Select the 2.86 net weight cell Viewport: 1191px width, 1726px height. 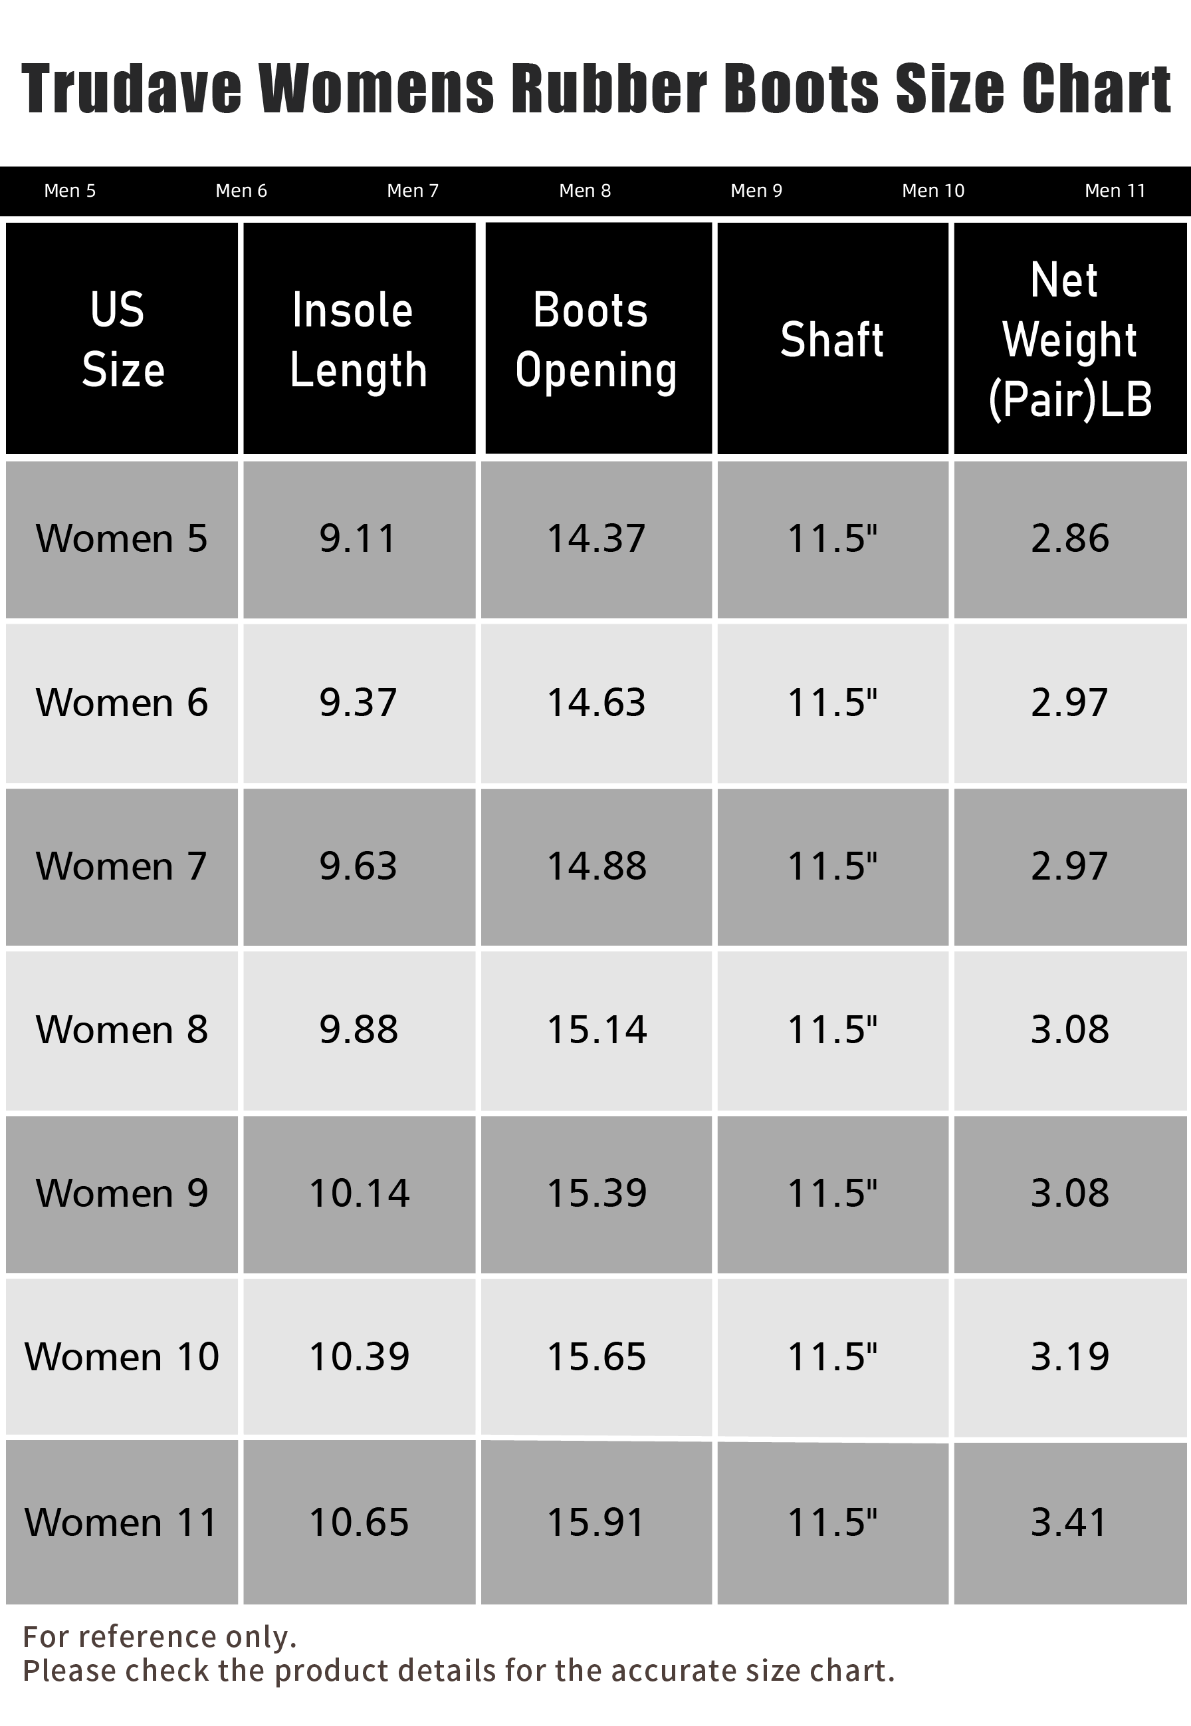[1070, 539]
